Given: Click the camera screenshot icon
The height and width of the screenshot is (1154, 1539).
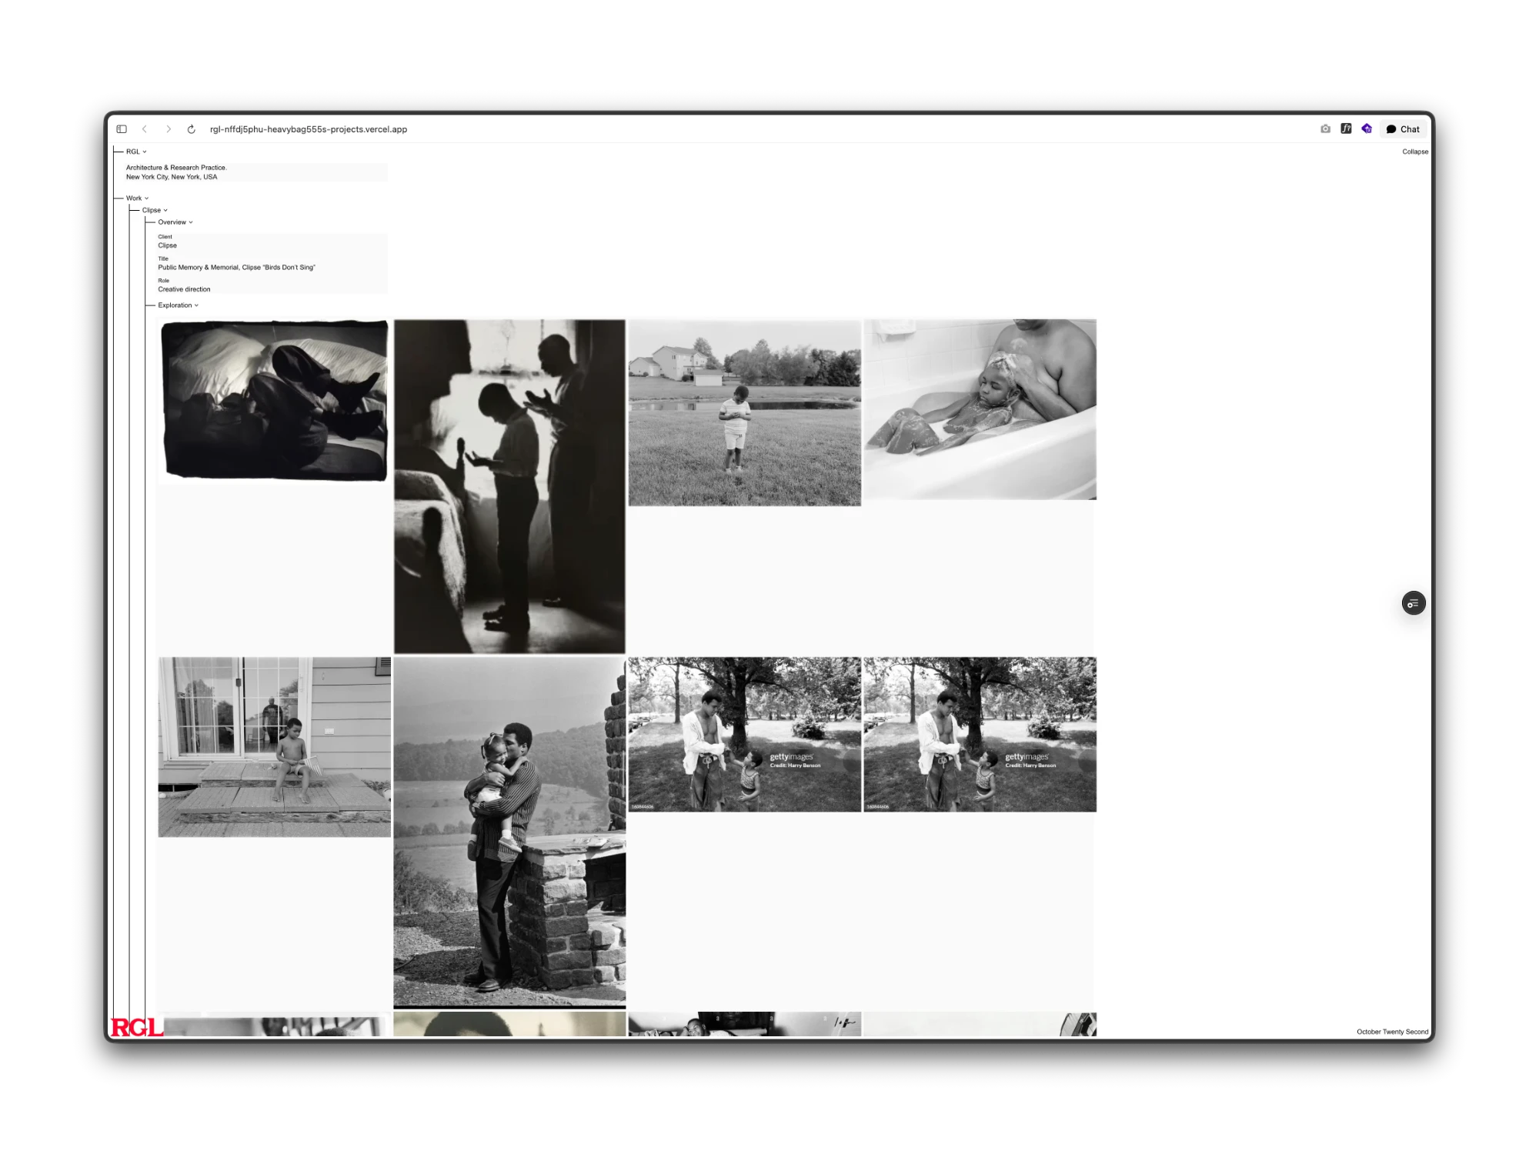Looking at the screenshot, I should [x=1325, y=129].
